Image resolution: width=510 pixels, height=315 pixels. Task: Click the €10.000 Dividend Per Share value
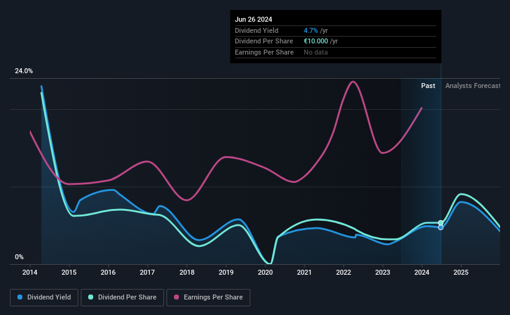pyautogui.click(x=316, y=42)
